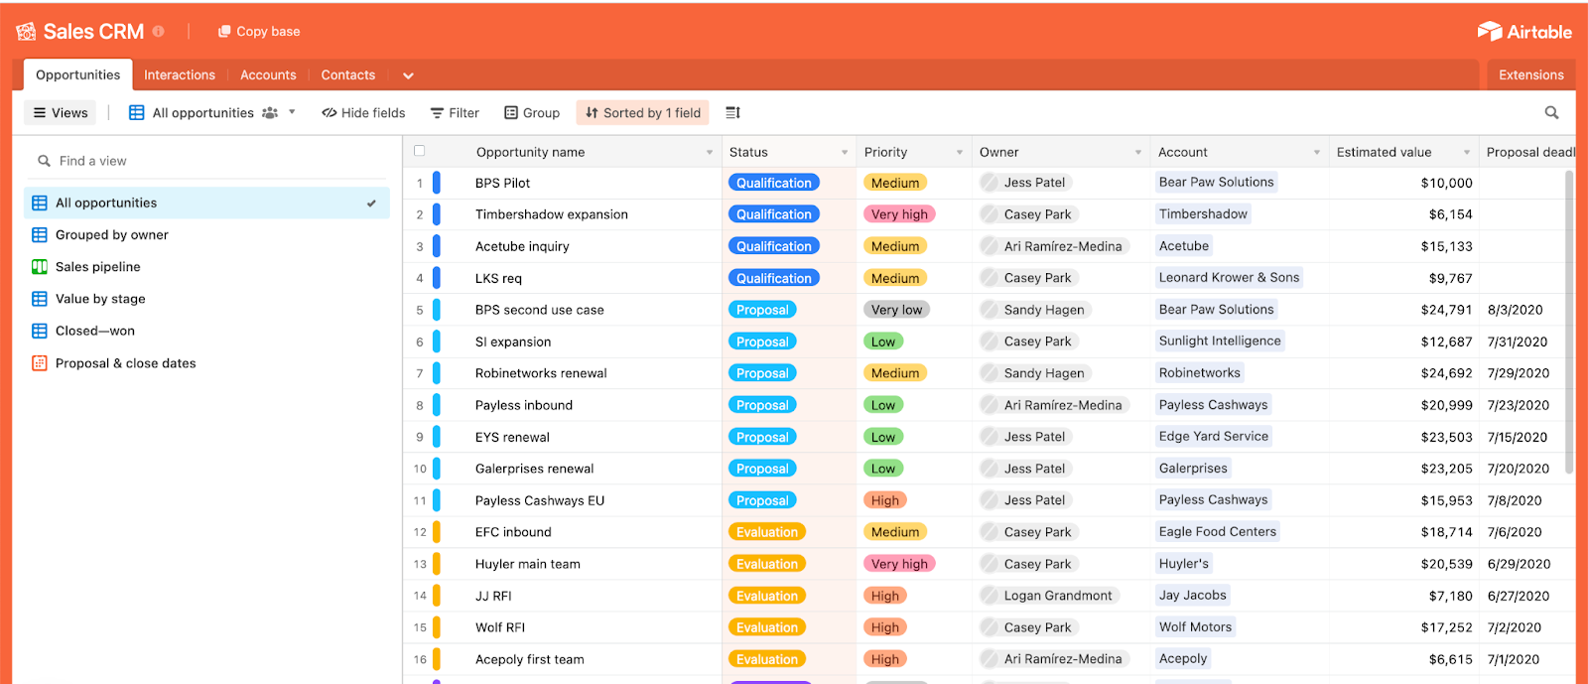Click row number 12 of EFC inbound
Image resolution: width=1588 pixels, height=684 pixels.
click(x=420, y=532)
